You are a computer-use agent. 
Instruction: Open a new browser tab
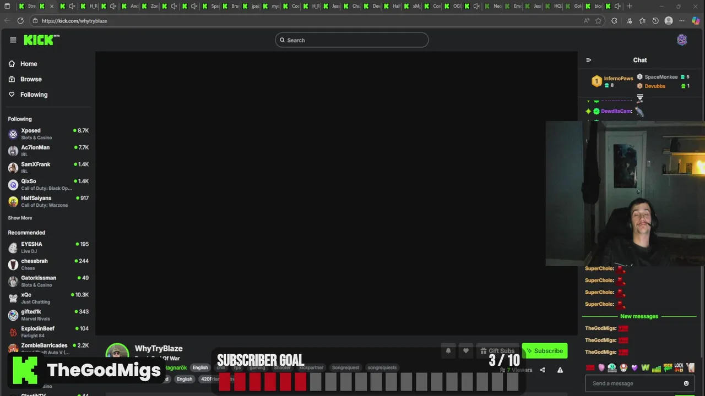pyautogui.click(x=630, y=6)
